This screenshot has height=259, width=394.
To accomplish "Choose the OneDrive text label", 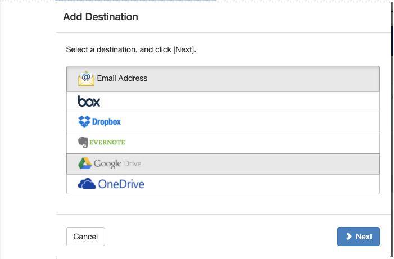I will tap(121, 184).
